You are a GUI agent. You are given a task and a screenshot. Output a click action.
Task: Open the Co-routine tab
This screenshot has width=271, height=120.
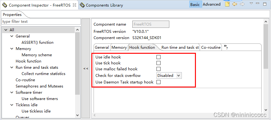click(211, 47)
